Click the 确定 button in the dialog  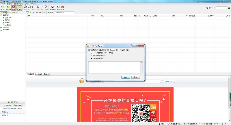[x=125, y=77]
